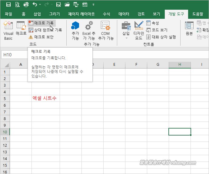Screen dimensions: 209x174
Task: Open the Visual Basic editor
Action: coord(8,31)
